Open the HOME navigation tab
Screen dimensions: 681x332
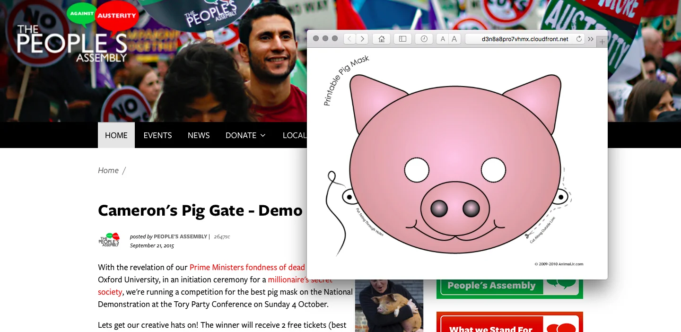[116, 135]
